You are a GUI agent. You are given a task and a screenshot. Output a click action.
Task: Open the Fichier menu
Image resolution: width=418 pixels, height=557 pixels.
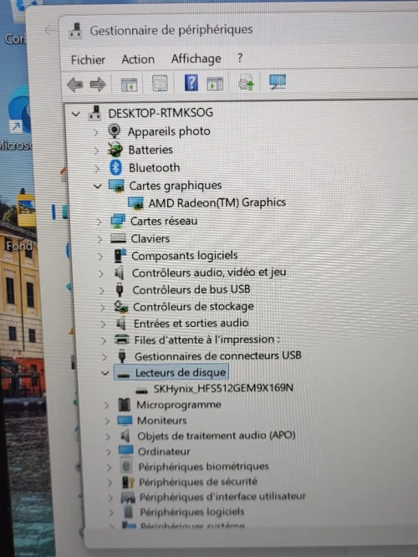click(x=88, y=59)
